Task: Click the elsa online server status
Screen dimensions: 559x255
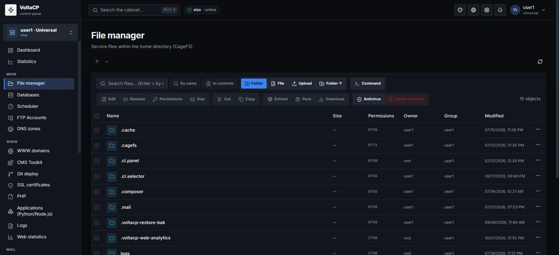Action: click(201, 10)
